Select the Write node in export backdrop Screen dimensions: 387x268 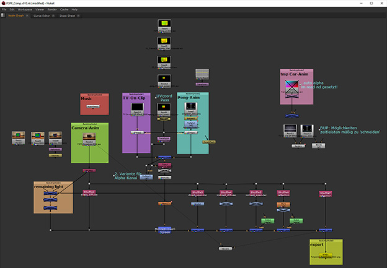326,254
